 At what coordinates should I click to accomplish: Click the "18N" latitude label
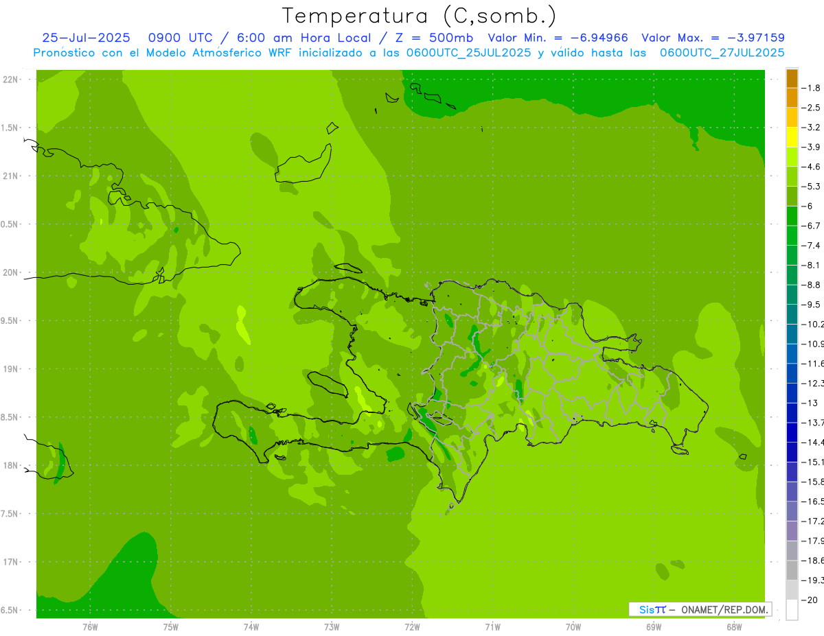(10, 465)
